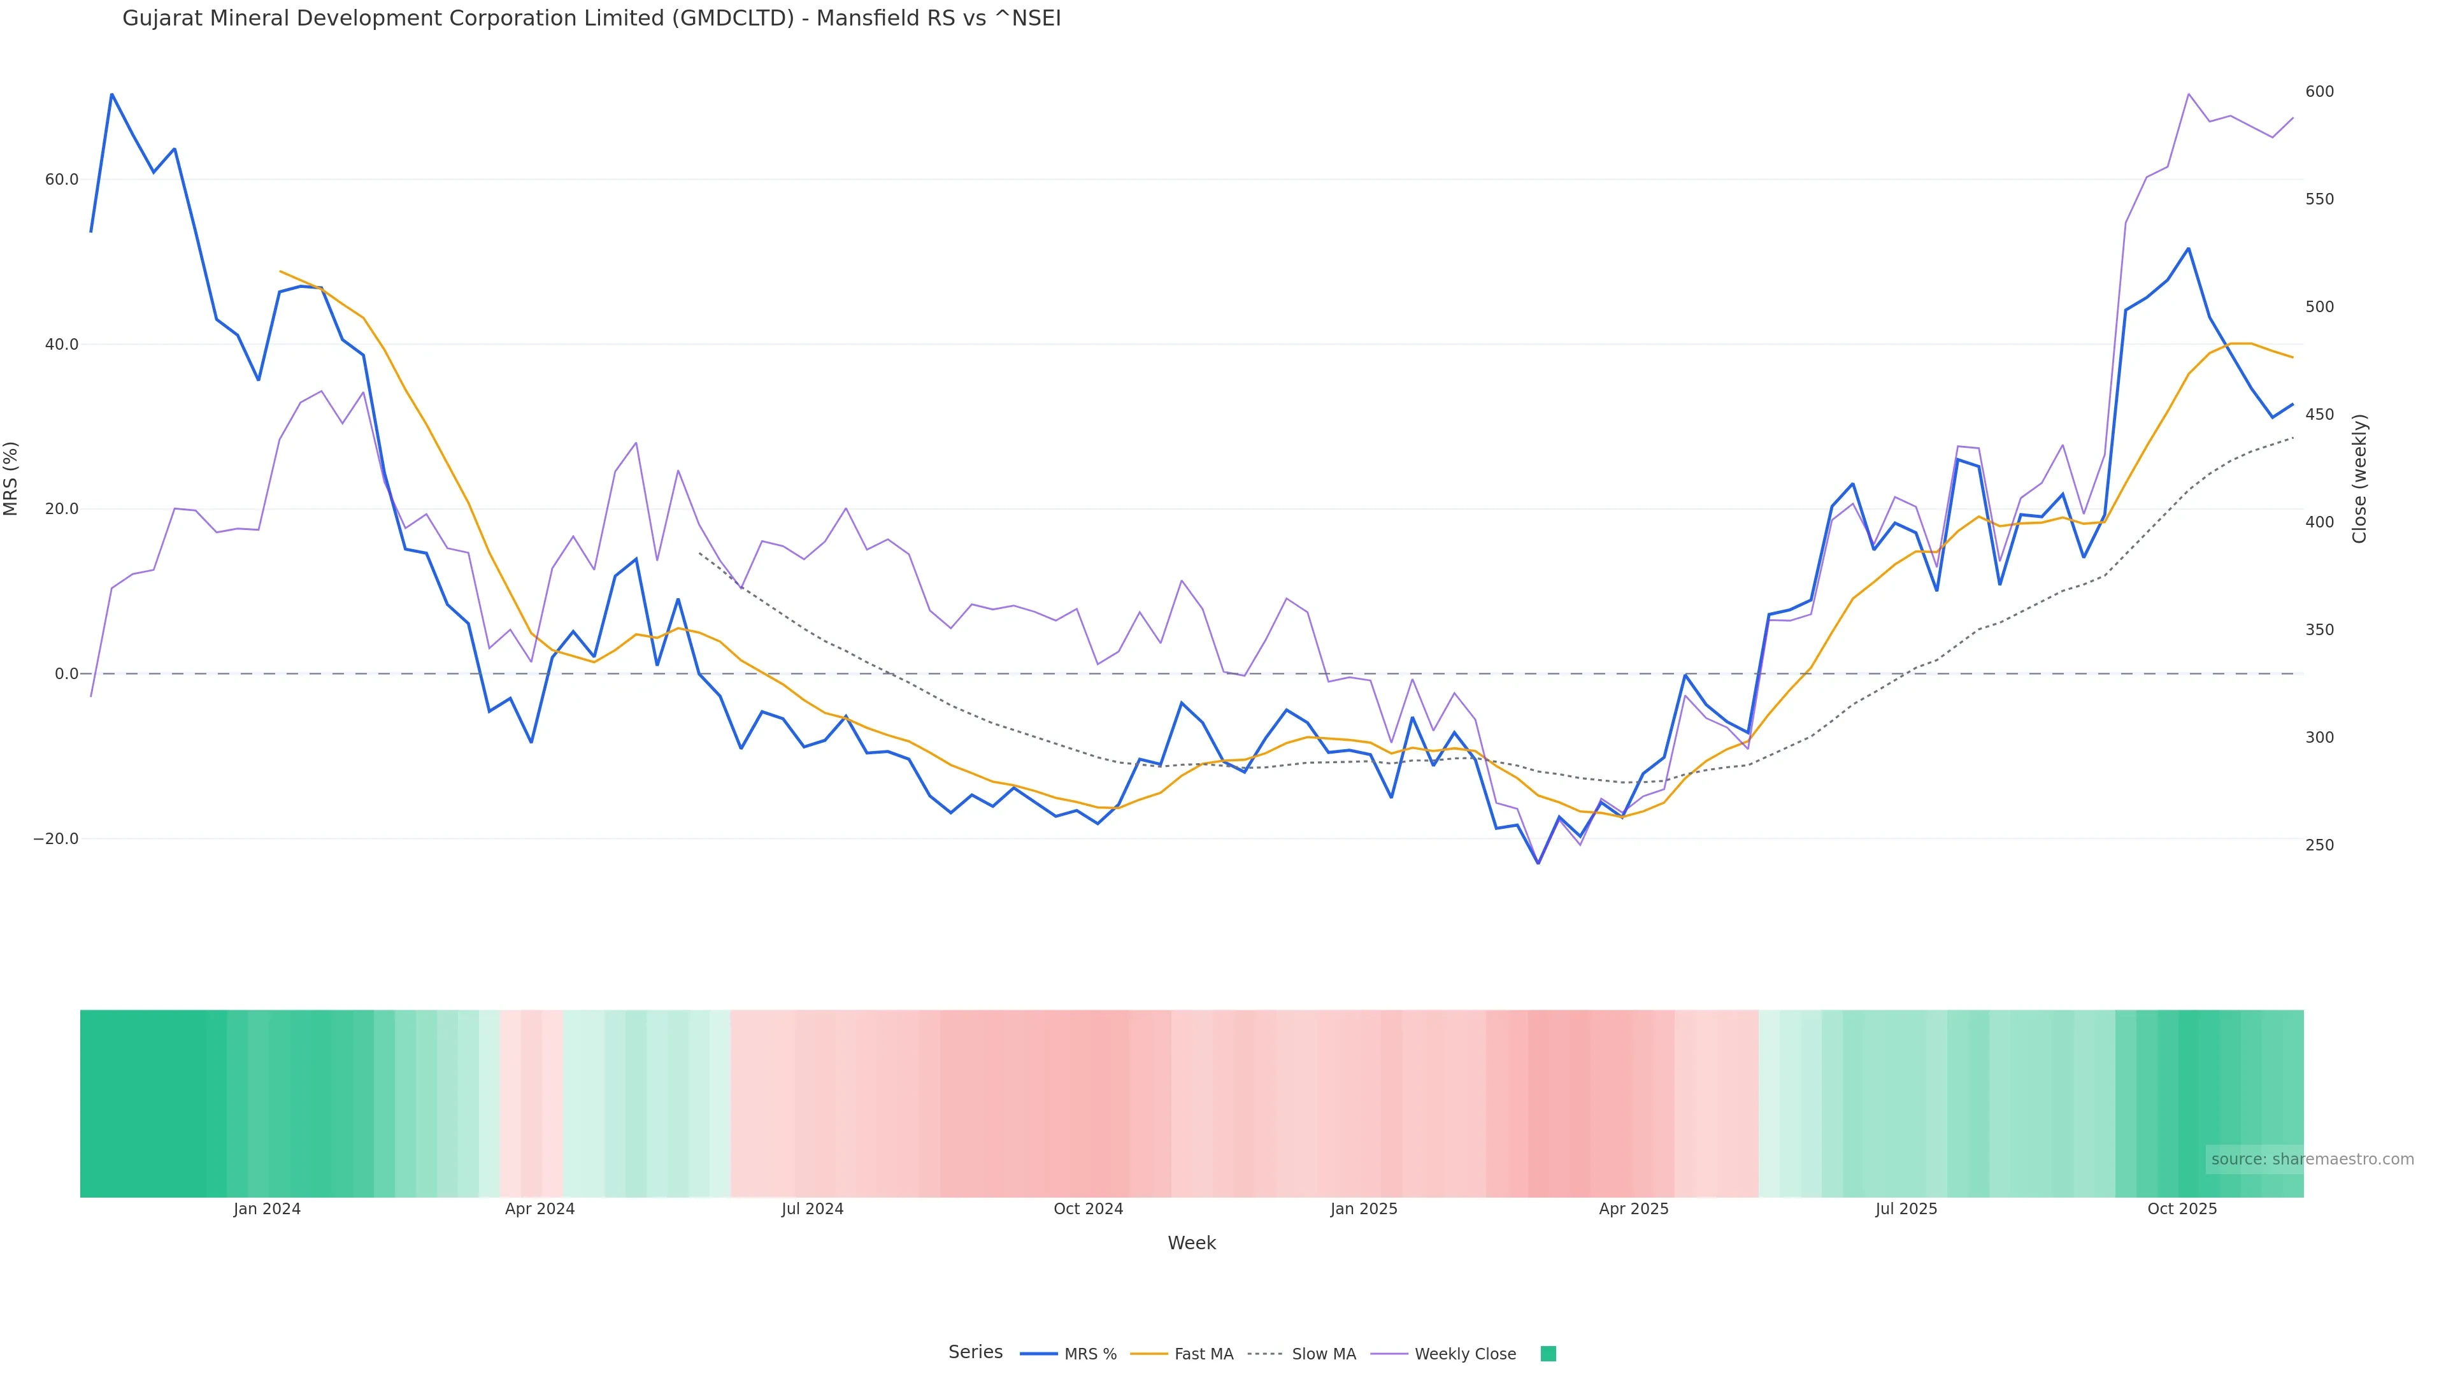Select the Oct 2025 axis tick label
Screen dimensions: 2446x1376
click(2182, 1209)
